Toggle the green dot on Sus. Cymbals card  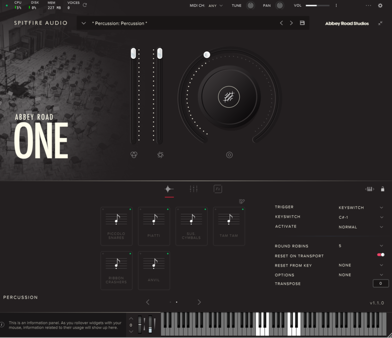tap(205, 209)
